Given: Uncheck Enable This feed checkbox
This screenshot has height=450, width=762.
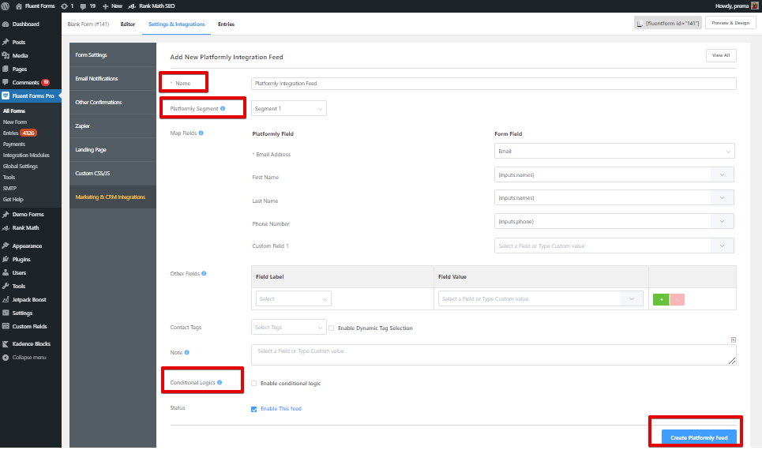Looking at the screenshot, I should click(x=253, y=409).
